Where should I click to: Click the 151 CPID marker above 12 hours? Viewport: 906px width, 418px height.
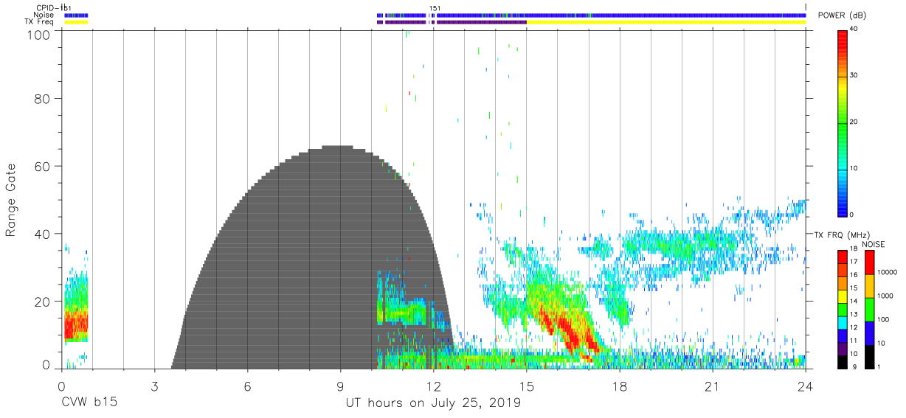435,8
